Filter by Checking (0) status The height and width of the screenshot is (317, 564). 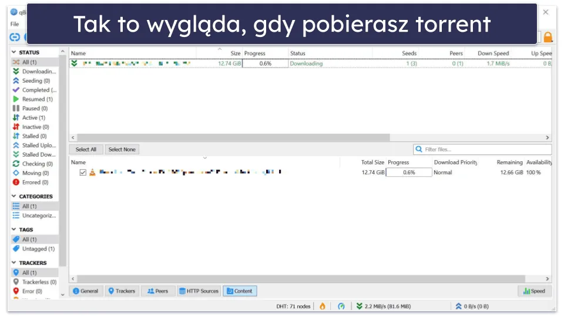[35, 164]
